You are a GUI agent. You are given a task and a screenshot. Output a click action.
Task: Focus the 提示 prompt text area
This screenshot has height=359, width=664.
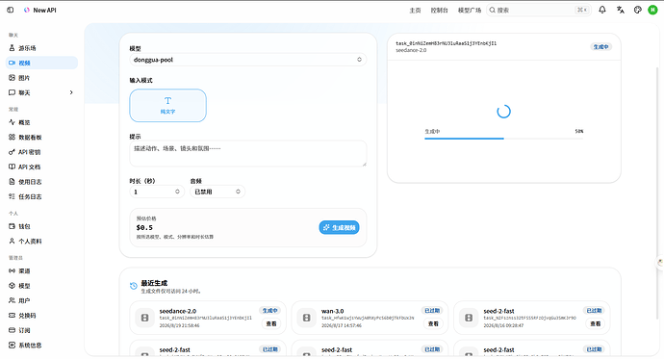coord(247,153)
